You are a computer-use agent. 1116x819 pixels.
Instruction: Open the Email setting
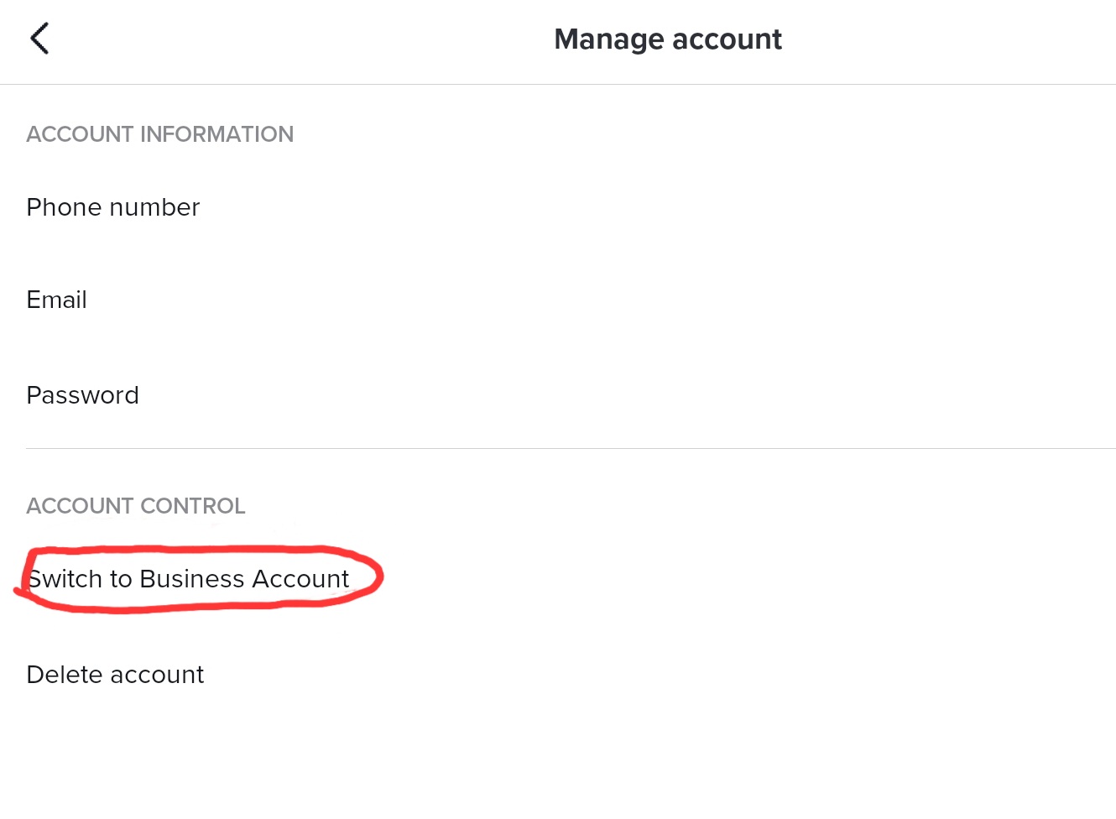pyautogui.click(x=57, y=300)
